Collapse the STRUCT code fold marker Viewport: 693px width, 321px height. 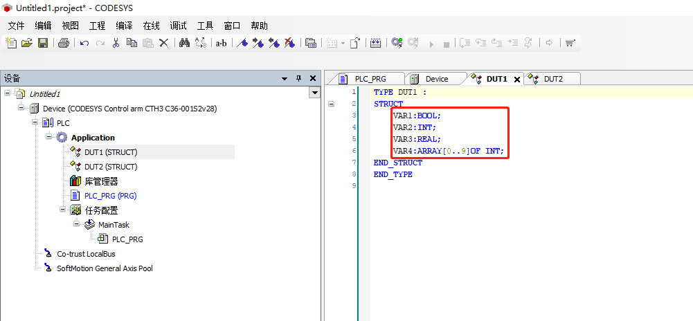click(331, 104)
